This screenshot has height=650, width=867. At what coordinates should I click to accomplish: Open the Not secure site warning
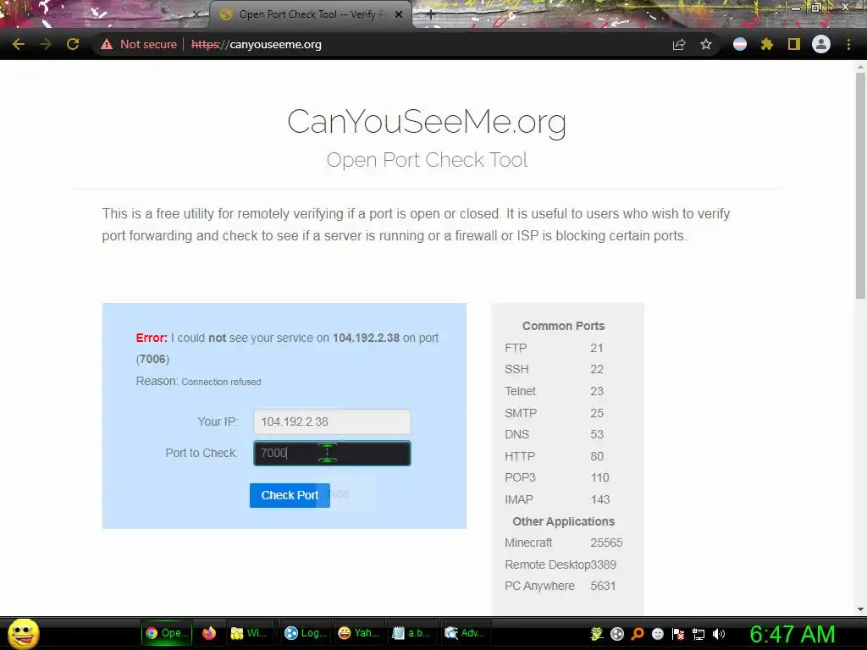click(x=138, y=44)
